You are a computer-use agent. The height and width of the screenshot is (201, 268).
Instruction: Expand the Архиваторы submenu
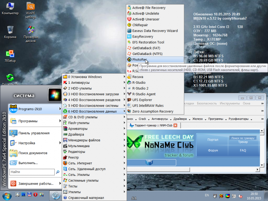click(x=94, y=129)
